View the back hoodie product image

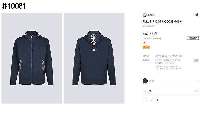coord(94,58)
